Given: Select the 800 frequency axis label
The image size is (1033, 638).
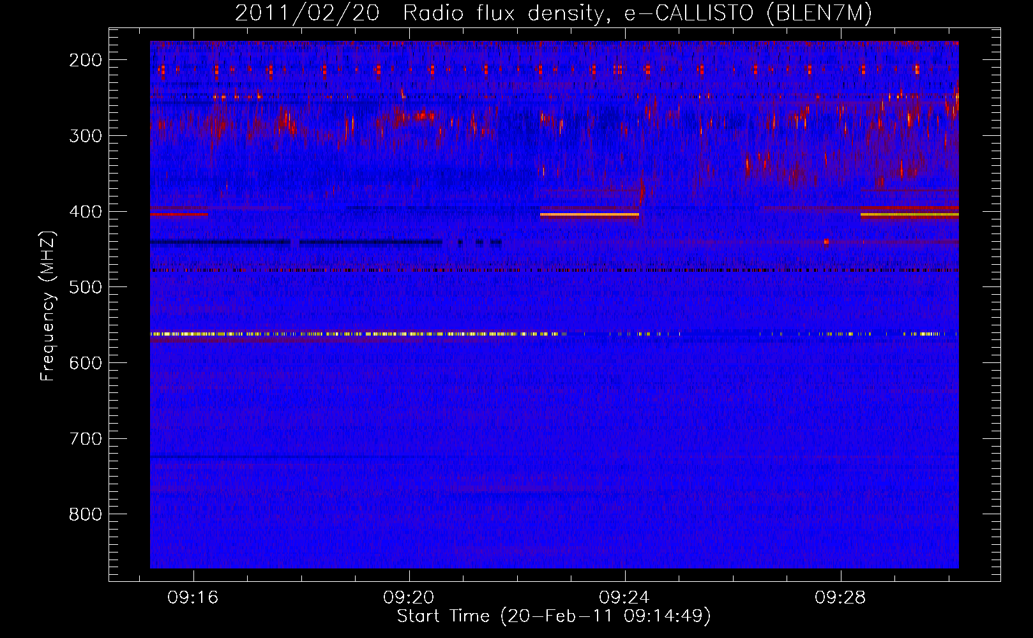Looking at the screenshot, I should pyautogui.click(x=86, y=514).
